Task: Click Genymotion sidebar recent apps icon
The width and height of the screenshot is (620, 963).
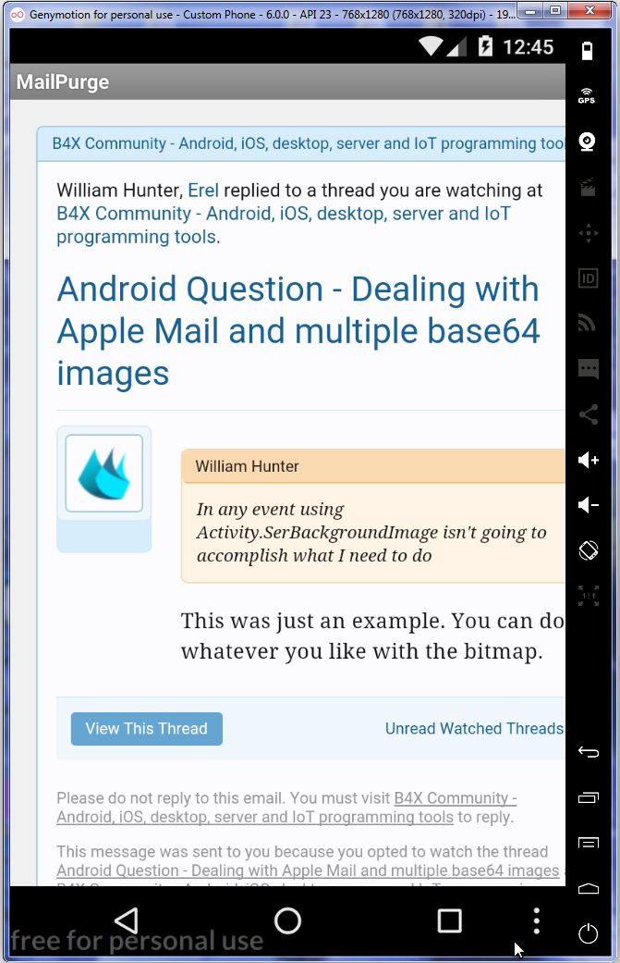Action: 588,797
